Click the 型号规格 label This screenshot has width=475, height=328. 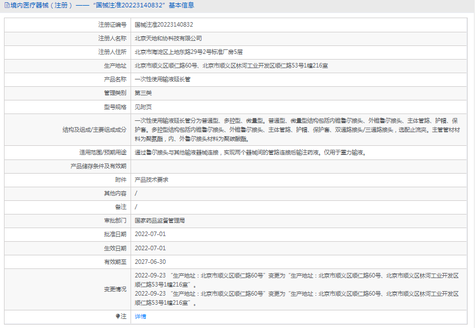coord(115,107)
